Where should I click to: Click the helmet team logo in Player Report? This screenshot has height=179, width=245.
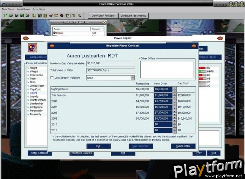coord(33,48)
